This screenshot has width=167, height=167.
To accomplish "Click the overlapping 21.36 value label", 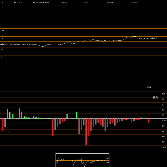I will [x=155, y=97].
